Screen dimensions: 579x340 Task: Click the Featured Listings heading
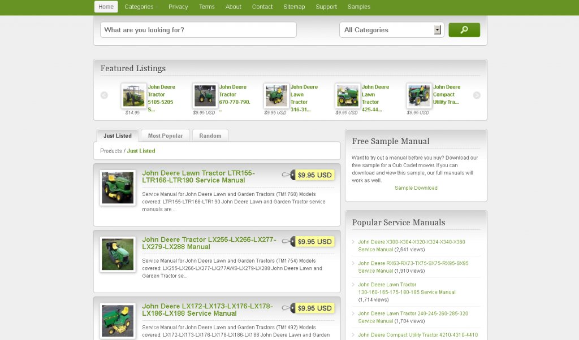click(133, 68)
